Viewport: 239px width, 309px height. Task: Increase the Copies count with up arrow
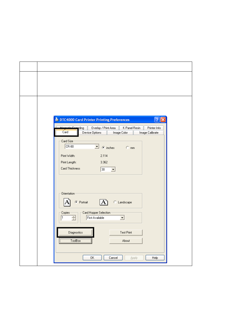(x=74, y=217)
